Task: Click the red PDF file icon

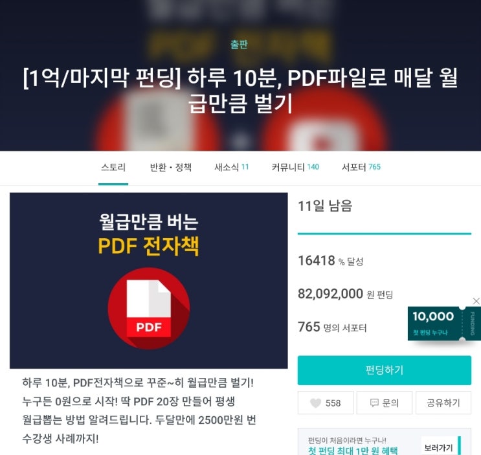Action: coord(149,308)
